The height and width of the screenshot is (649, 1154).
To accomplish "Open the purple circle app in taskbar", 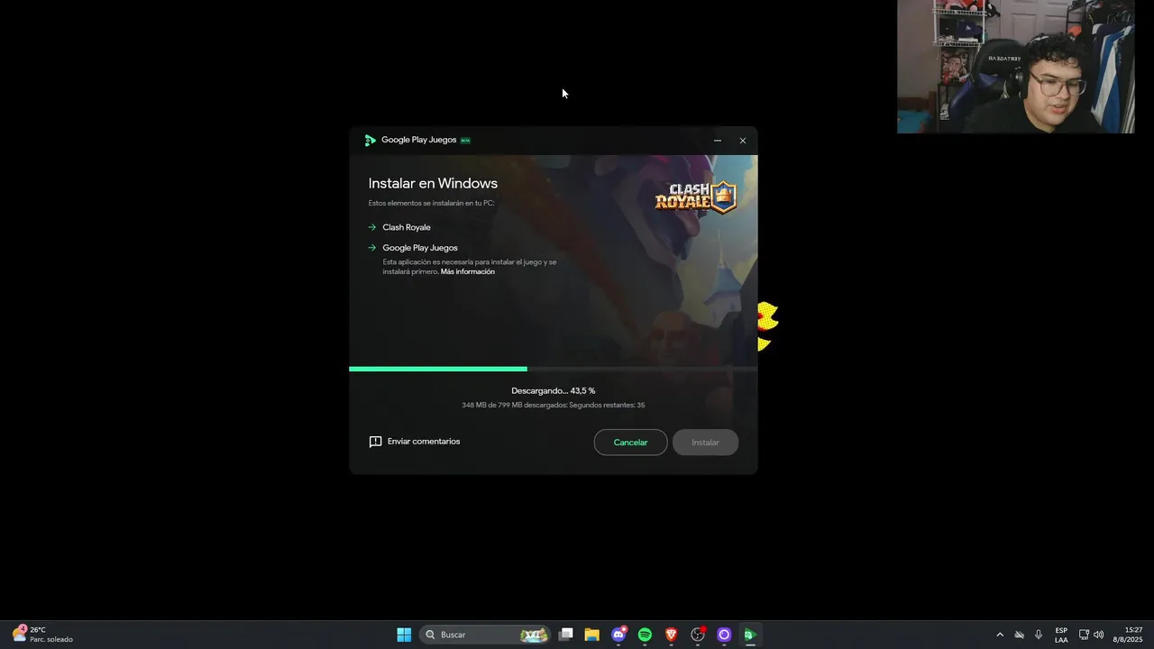I will (x=723, y=635).
